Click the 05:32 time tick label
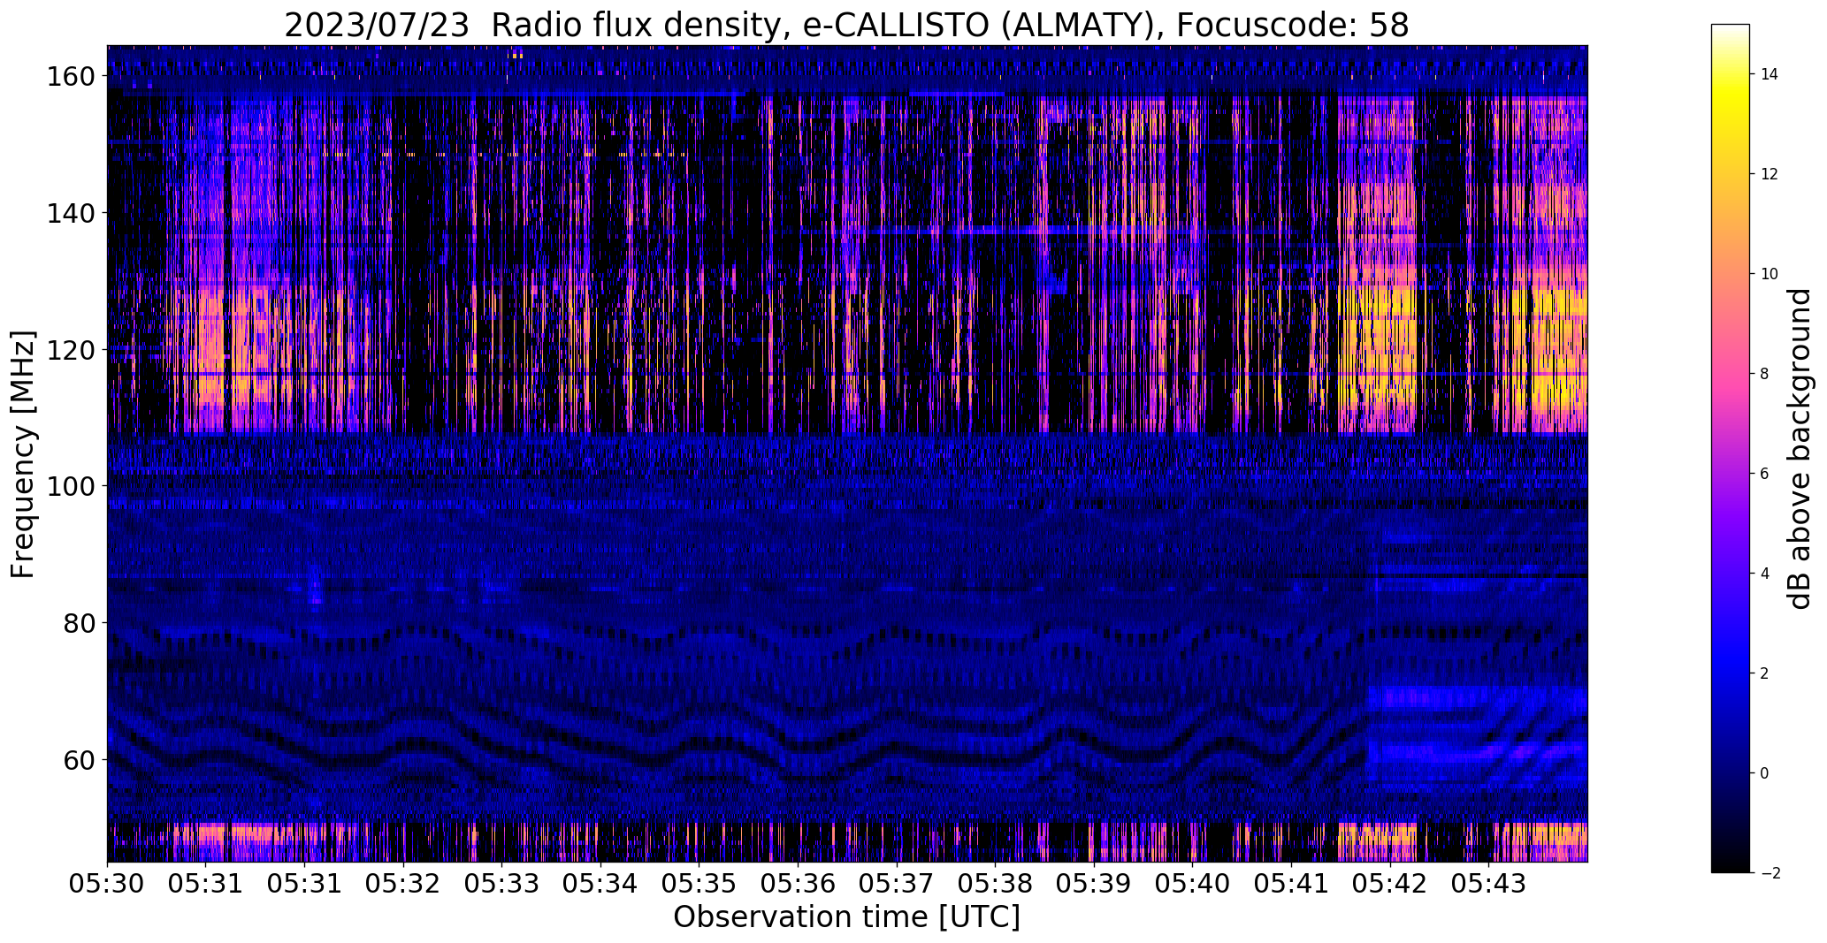 tap(403, 884)
